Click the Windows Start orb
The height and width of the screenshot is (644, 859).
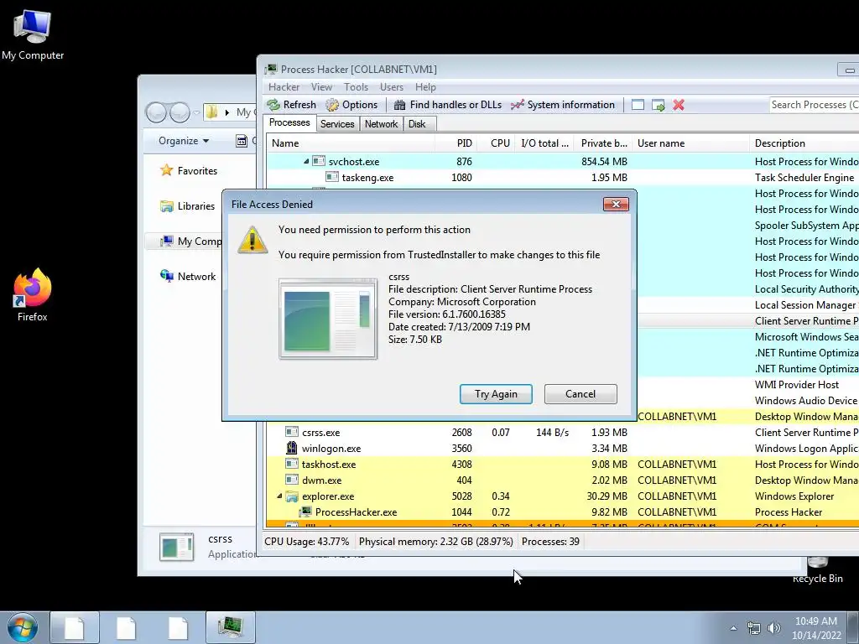pyautogui.click(x=23, y=627)
